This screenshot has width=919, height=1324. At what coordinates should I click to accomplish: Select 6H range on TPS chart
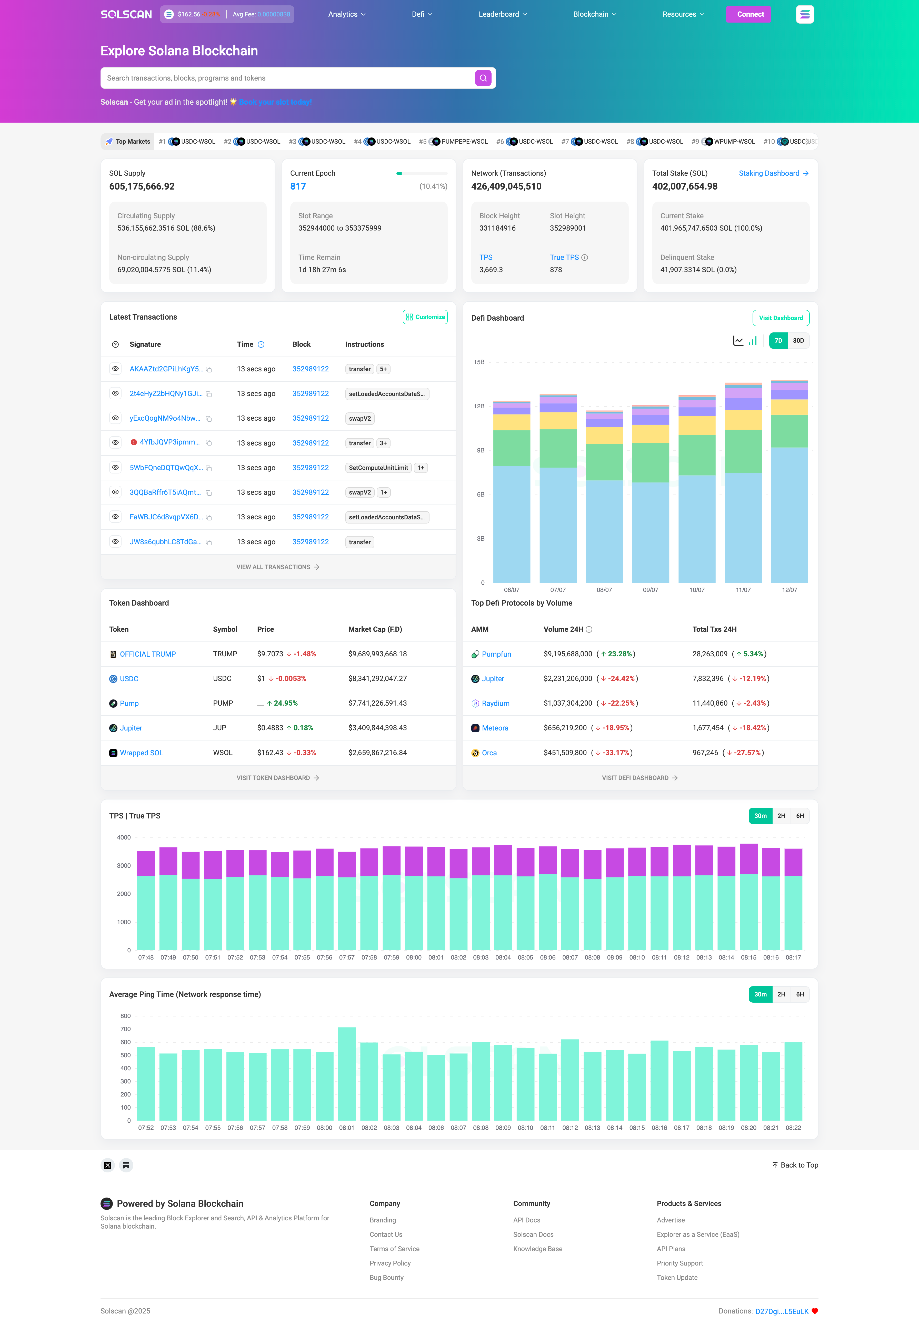(800, 816)
